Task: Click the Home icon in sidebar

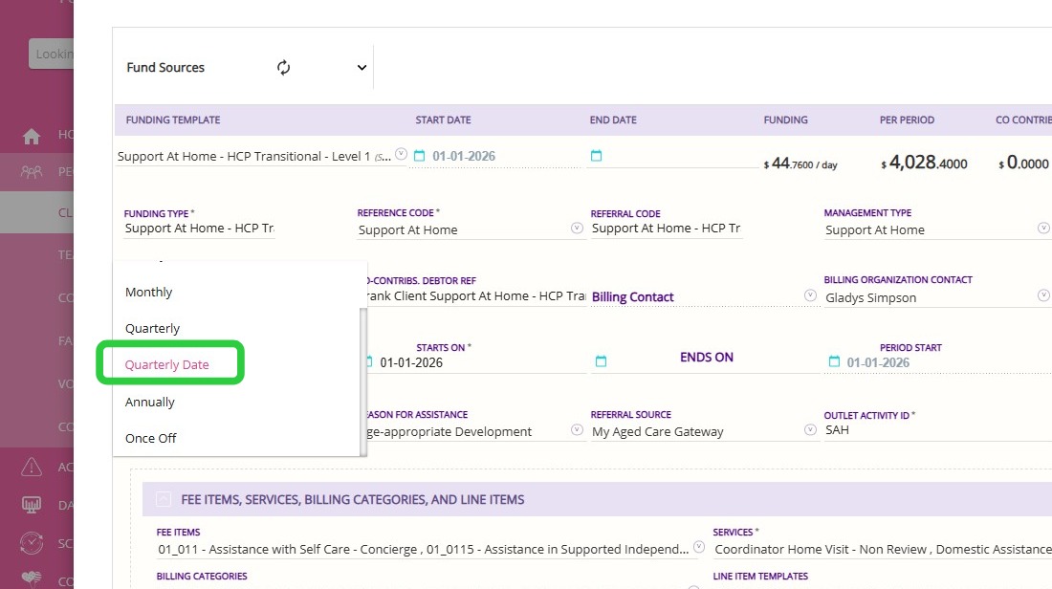Action: pyautogui.click(x=32, y=136)
